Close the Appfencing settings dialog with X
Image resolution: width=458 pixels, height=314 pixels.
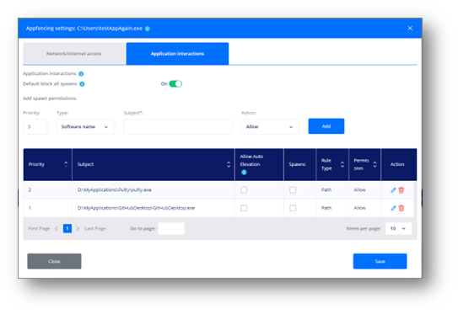click(410, 29)
